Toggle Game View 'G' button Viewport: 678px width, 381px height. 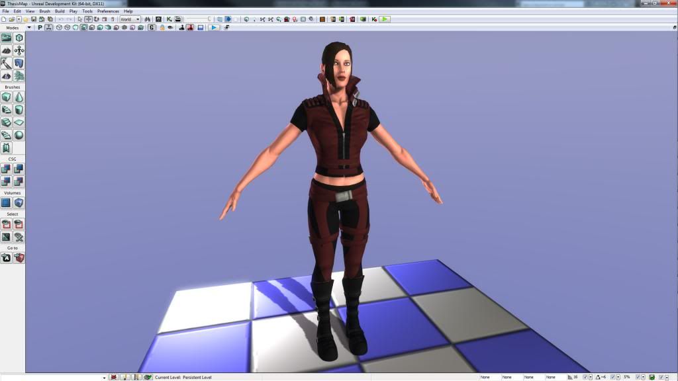click(152, 28)
